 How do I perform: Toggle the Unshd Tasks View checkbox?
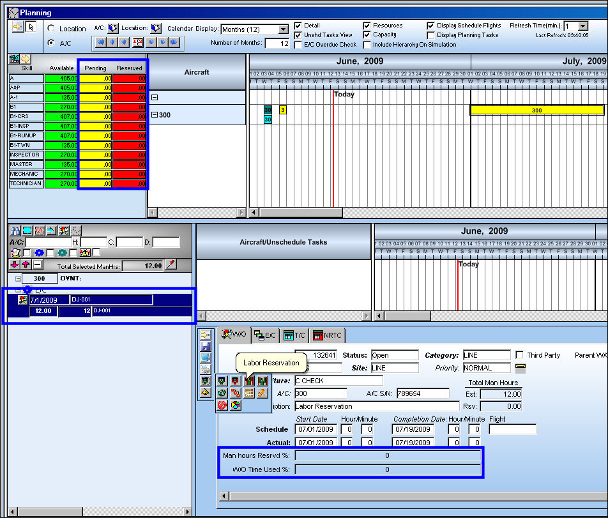(x=298, y=35)
